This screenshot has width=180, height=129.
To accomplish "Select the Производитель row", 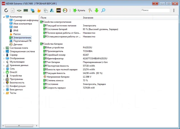I will pos(68,51).
